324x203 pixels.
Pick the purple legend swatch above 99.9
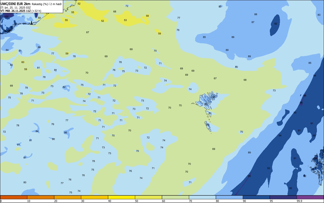pos(310,197)
